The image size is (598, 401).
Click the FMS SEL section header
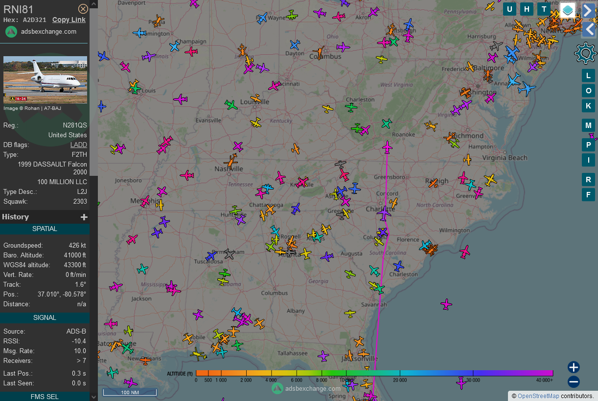(x=45, y=397)
